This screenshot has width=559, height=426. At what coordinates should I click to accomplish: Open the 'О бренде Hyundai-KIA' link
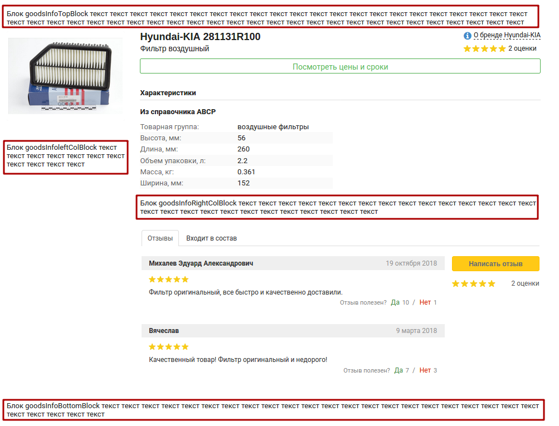(507, 35)
